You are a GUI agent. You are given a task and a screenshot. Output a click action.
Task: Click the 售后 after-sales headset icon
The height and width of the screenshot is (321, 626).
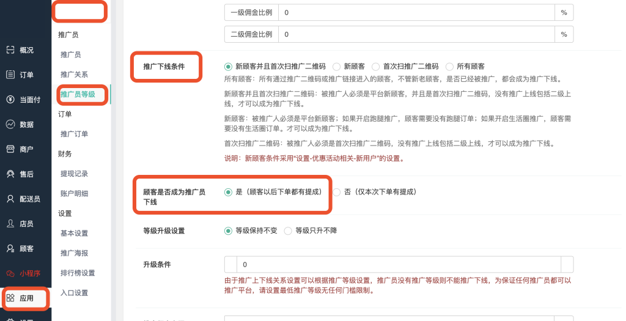[10, 174]
